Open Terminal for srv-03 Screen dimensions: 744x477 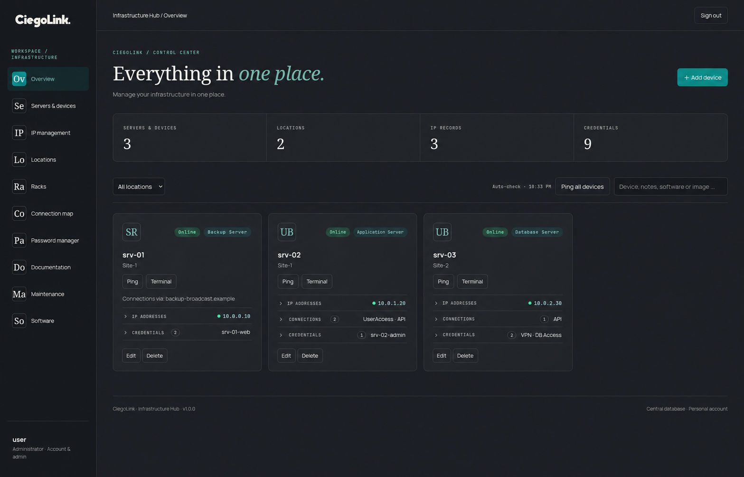(x=472, y=281)
